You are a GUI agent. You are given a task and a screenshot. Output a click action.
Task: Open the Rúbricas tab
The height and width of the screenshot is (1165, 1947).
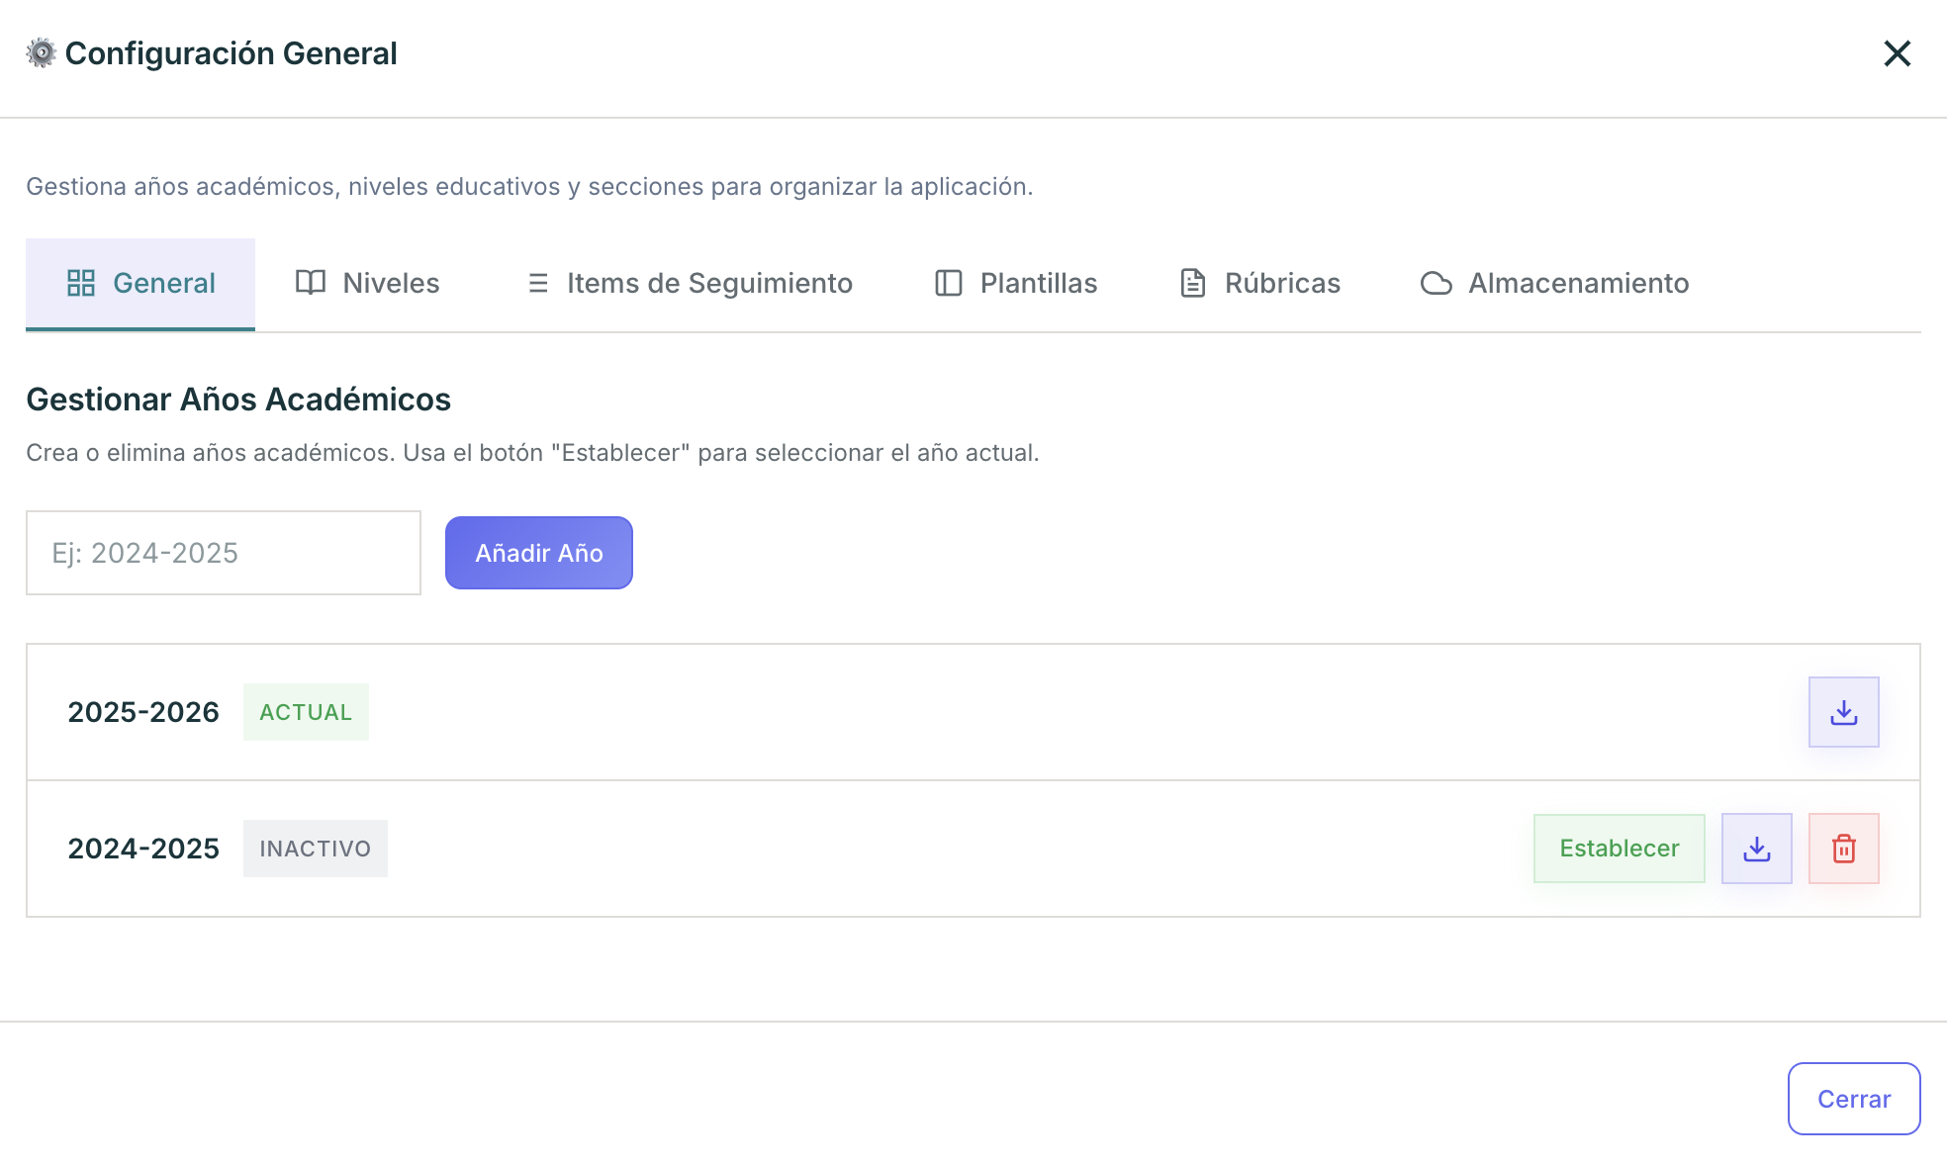click(1281, 283)
